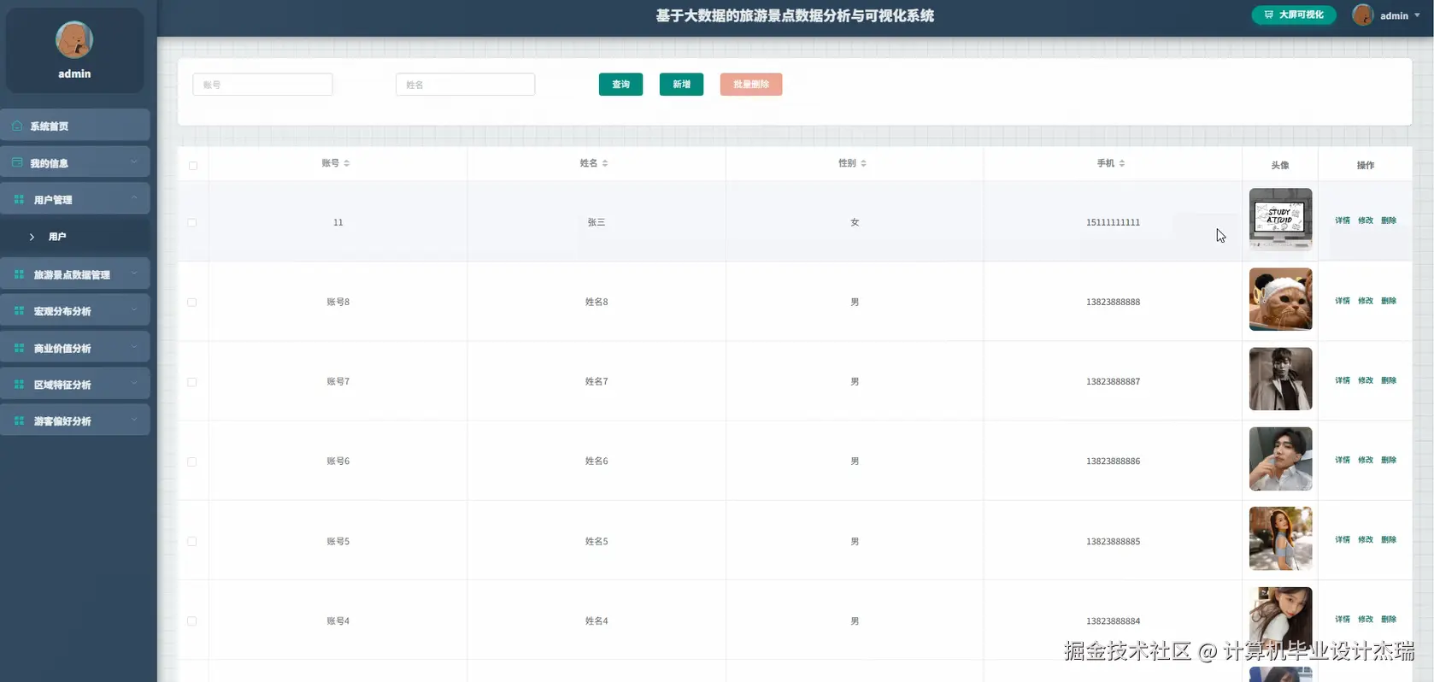Image resolution: width=1434 pixels, height=682 pixels.
Task: Click the sort arrows on 性别 column
Action: [x=863, y=163]
